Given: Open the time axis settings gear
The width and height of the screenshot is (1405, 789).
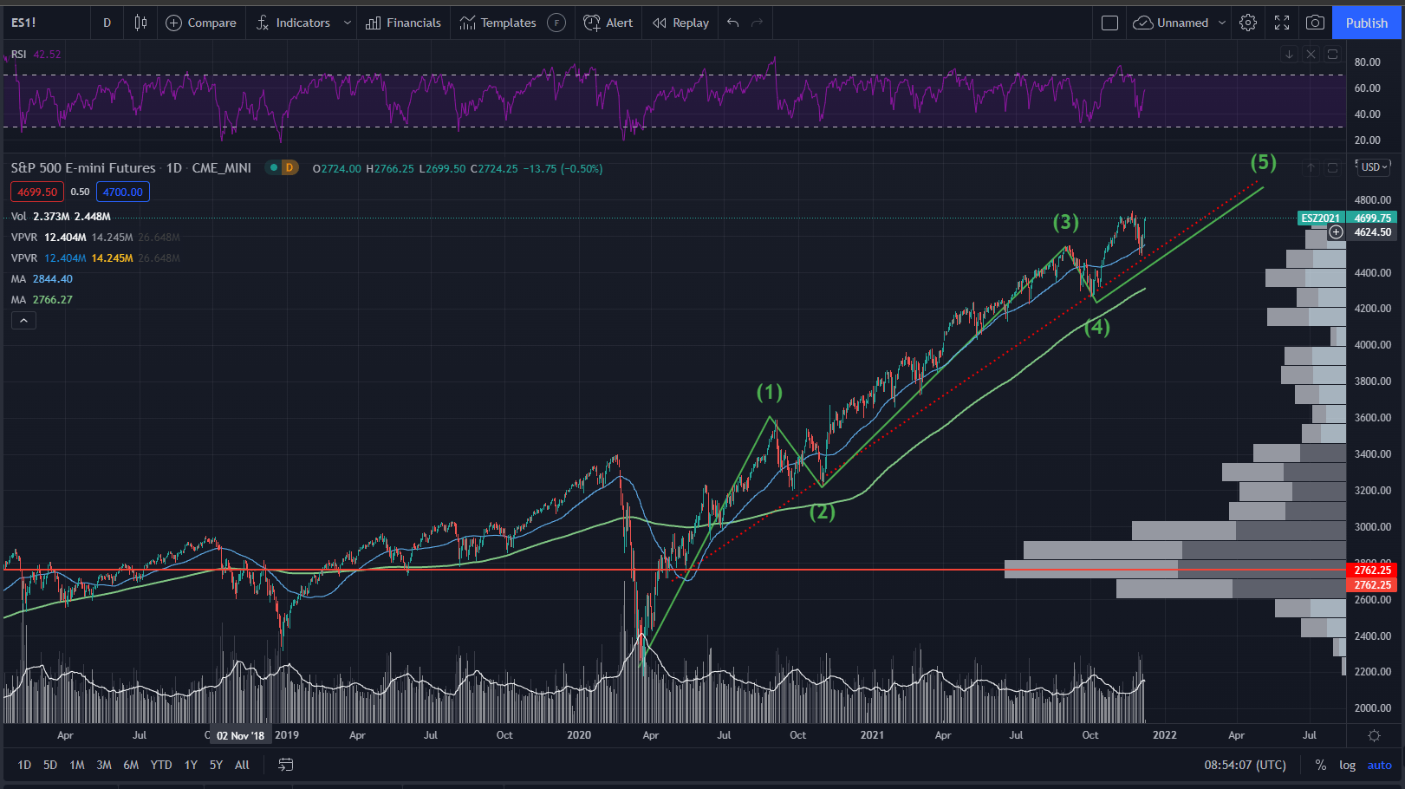Looking at the screenshot, I should (x=1374, y=735).
